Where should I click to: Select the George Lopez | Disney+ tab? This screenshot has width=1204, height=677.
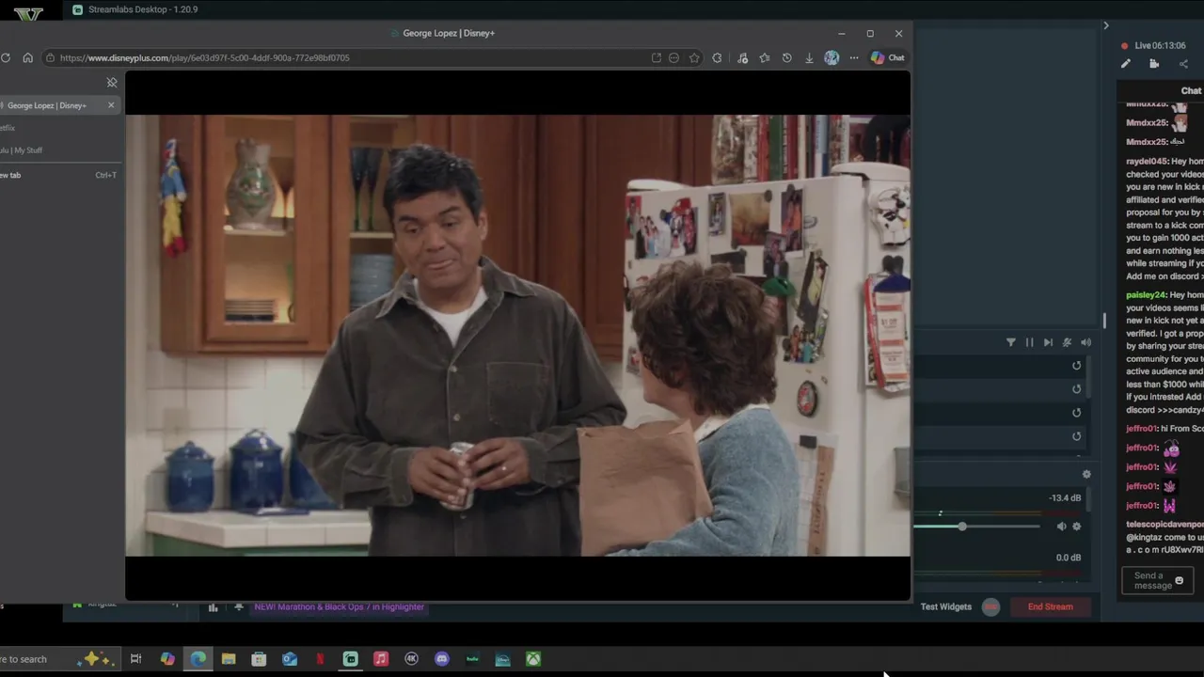(x=58, y=105)
